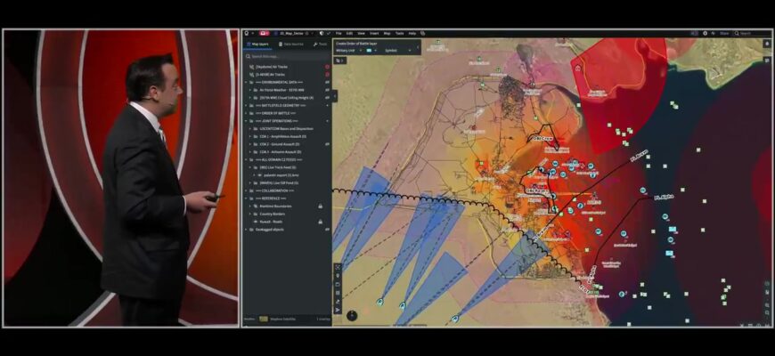This screenshot has width=775, height=356.
Task: Click the compass control on the map
Action: point(352,316)
